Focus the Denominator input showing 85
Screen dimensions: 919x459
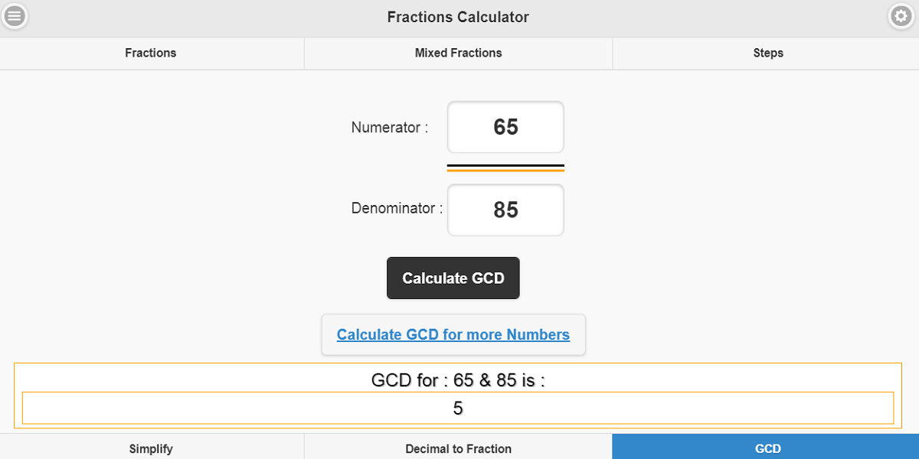click(505, 210)
